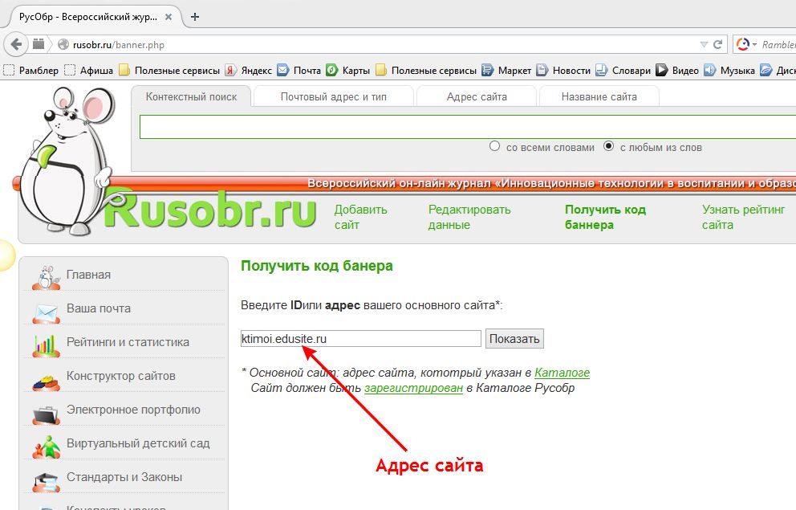Reload the page with the refresh icon
The height and width of the screenshot is (510, 796).
click(x=718, y=45)
